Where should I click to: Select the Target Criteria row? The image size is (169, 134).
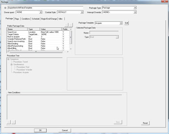point(38,34)
